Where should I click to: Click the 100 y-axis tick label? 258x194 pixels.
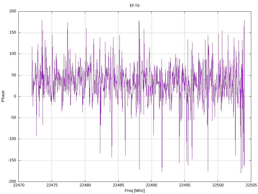point(13,54)
